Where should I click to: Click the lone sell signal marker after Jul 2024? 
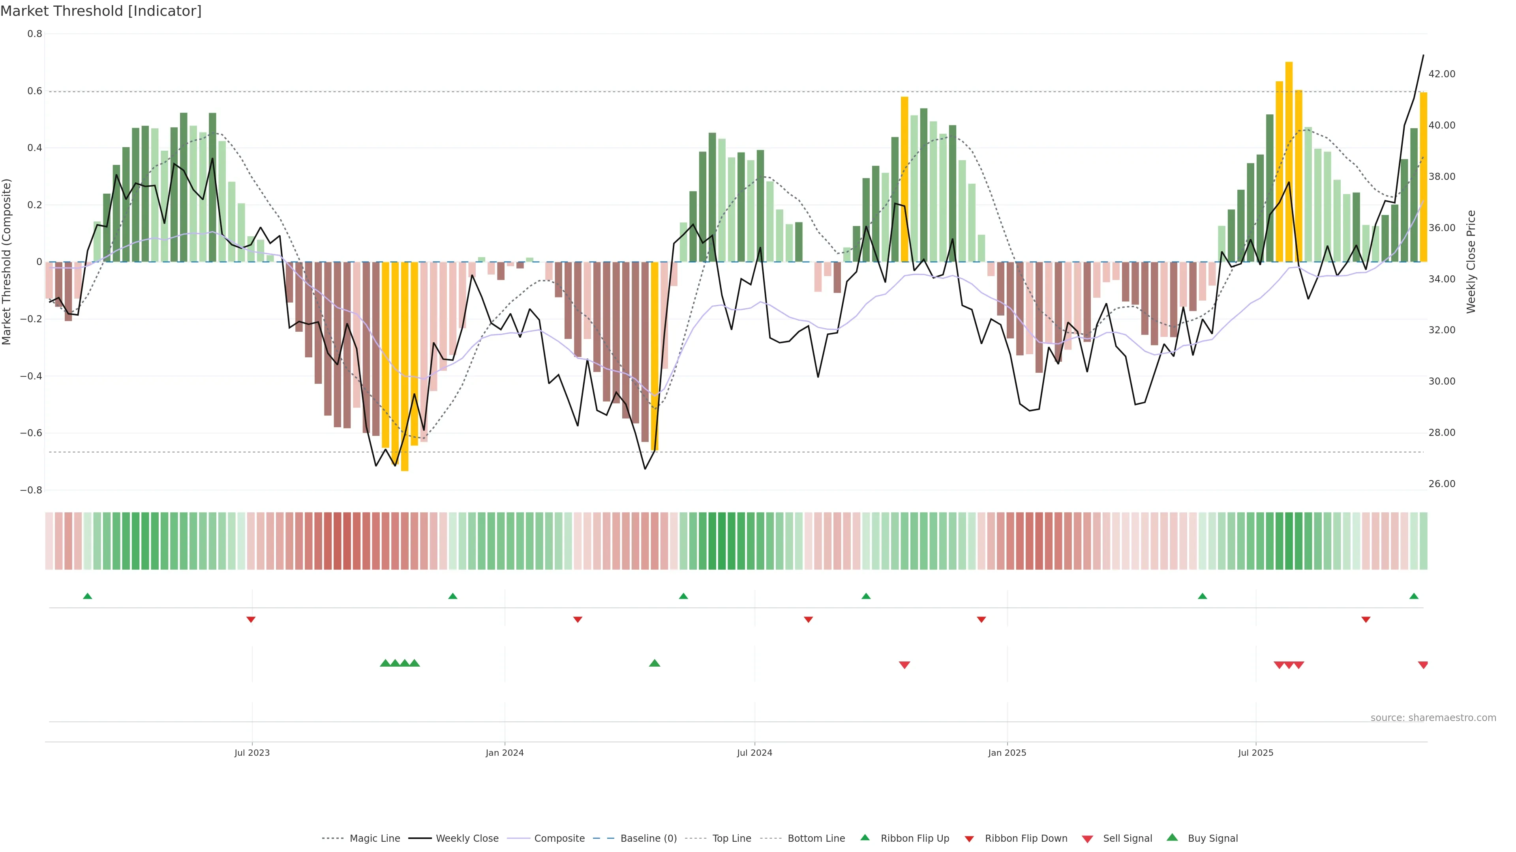tap(904, 665)
